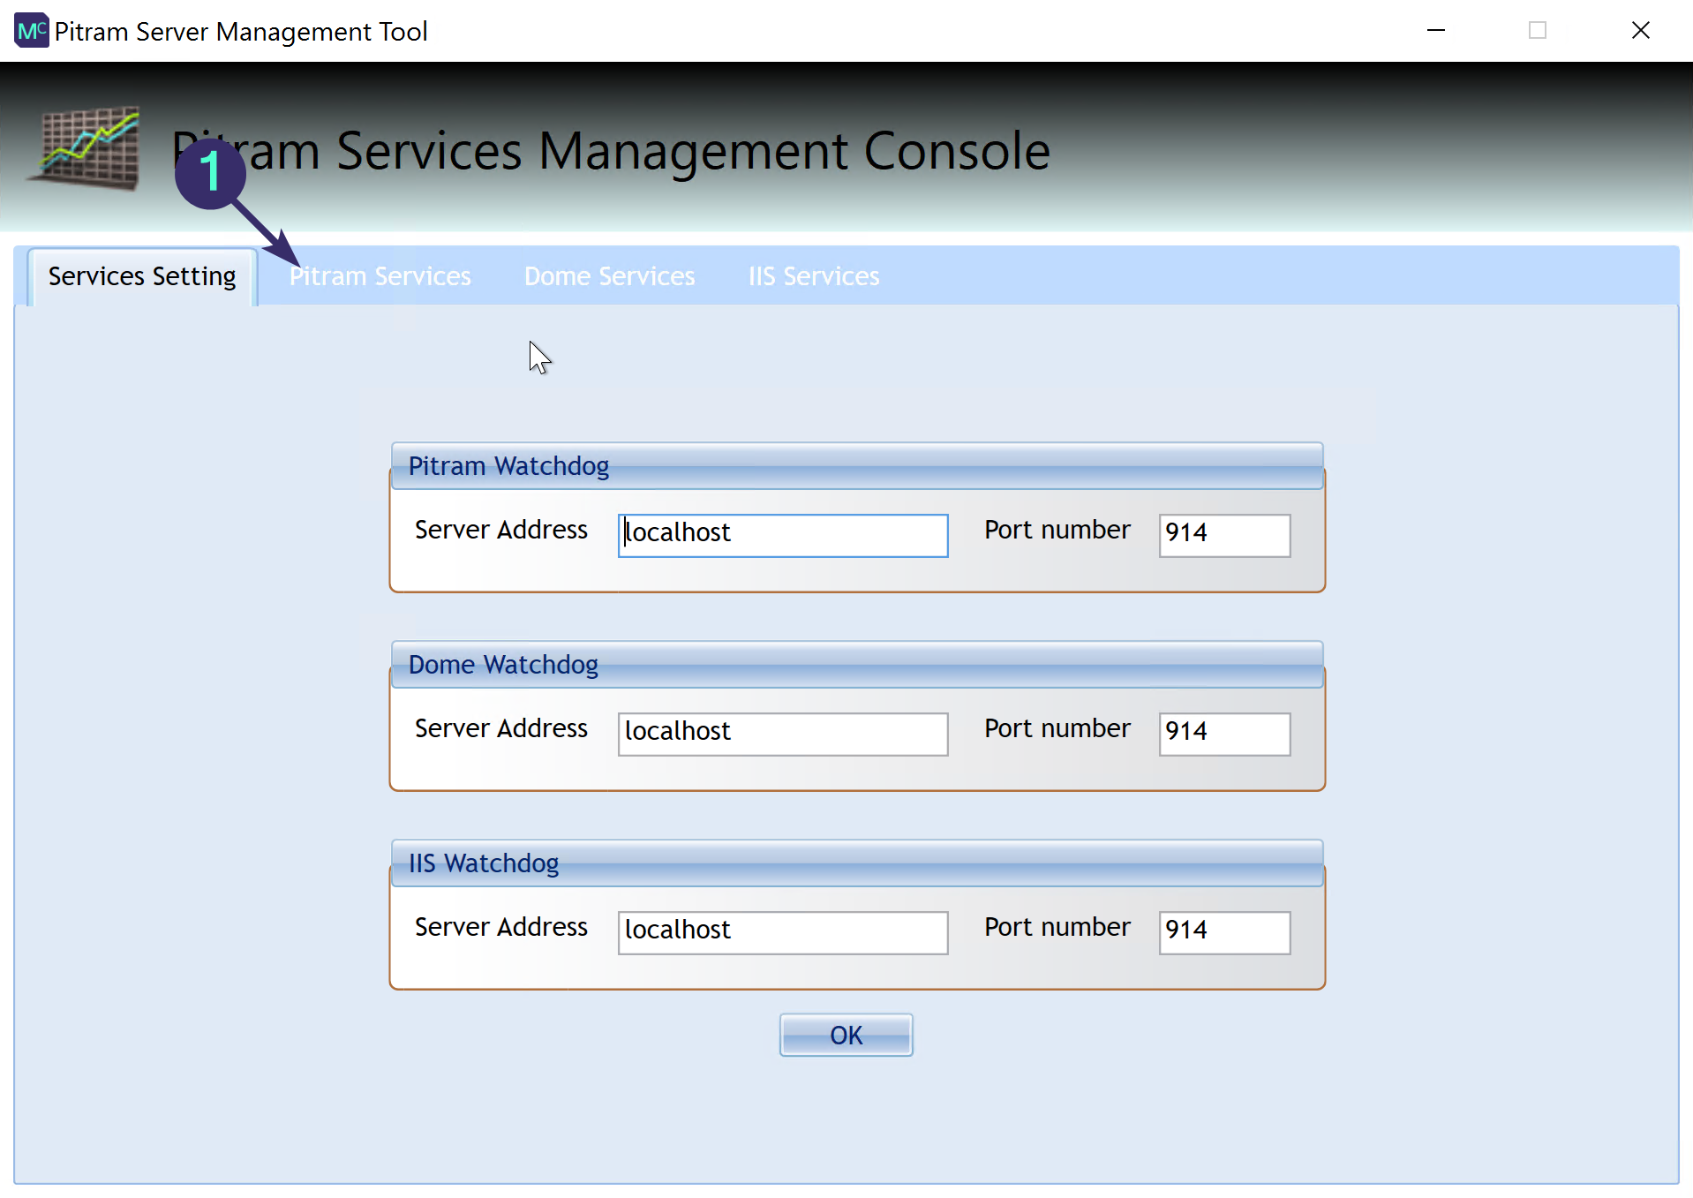Click the chart logo in the console header
This screenshot has height=1198, width=1693.
(x=87, y=147)
